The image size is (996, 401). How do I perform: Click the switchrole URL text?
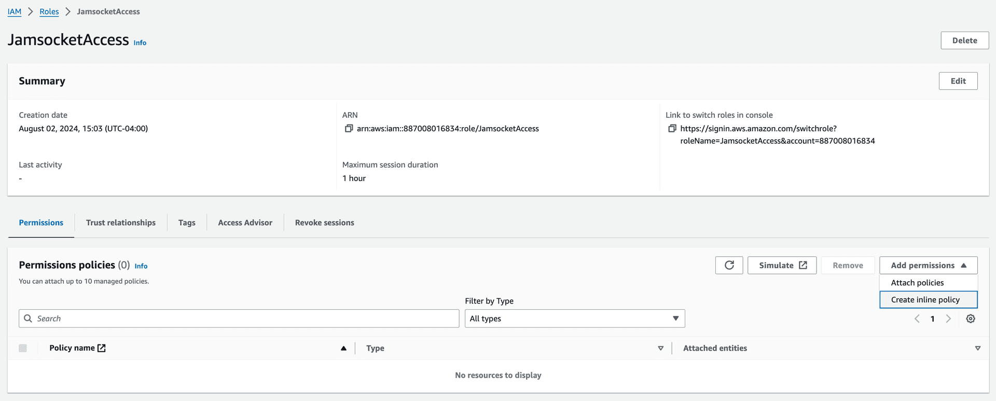[778, 134]
